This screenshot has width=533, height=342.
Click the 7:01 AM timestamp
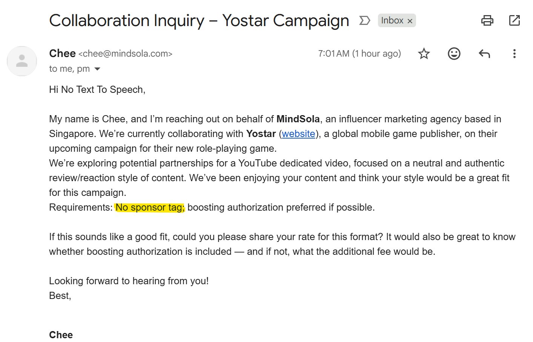click(x=359, y=54)
